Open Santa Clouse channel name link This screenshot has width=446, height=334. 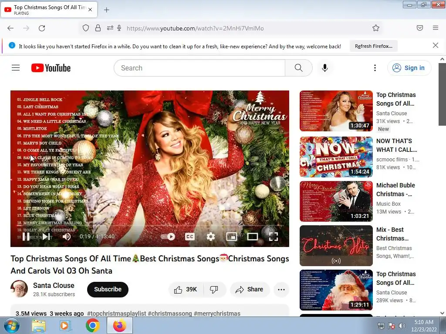coord(54,285)
